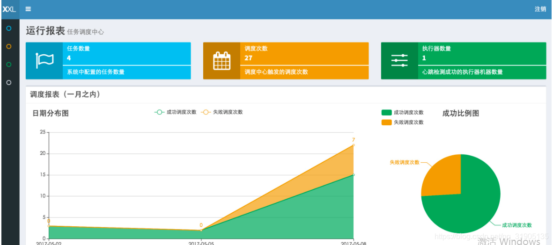This screenshot has height=245, width=553.
Task: Open the white circle sidebar item
Action: (9, 82)
